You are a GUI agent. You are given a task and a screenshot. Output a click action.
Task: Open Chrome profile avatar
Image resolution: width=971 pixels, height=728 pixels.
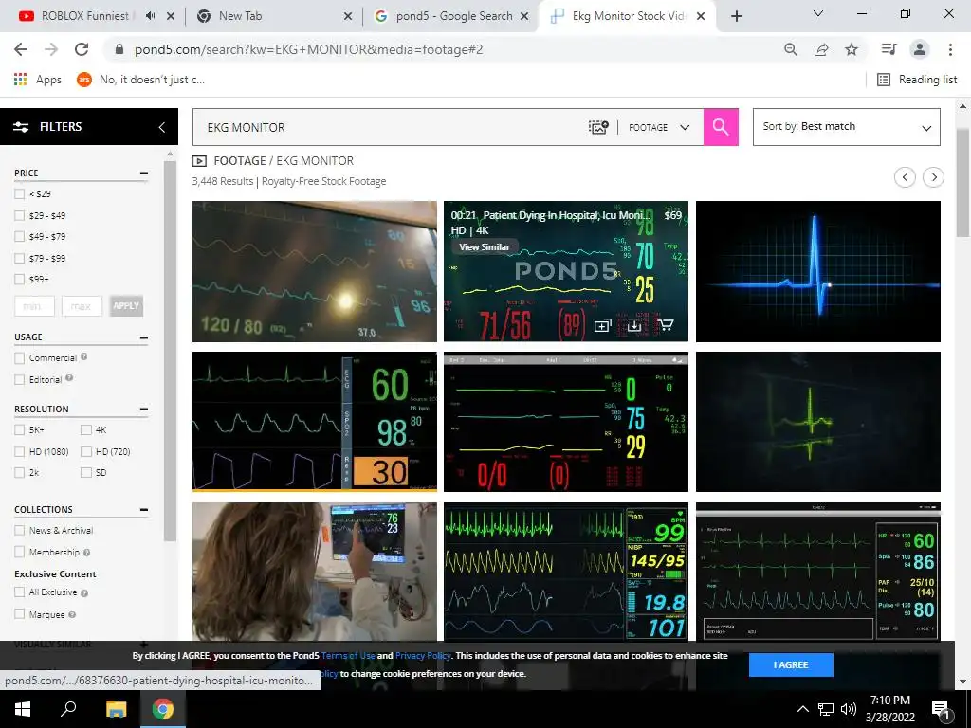tap(920, 49)
